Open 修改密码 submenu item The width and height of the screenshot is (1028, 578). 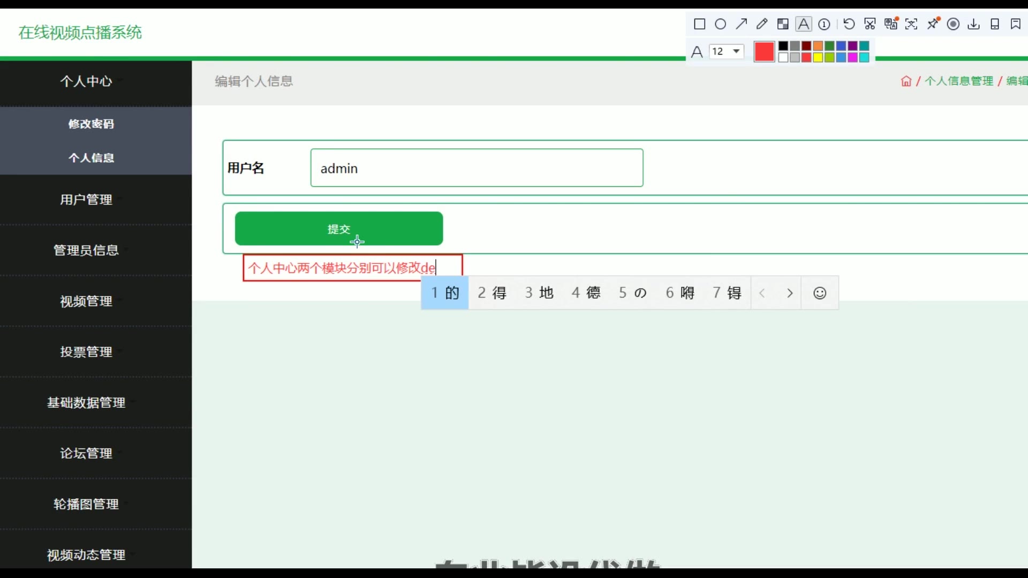[x=91, y=124]
